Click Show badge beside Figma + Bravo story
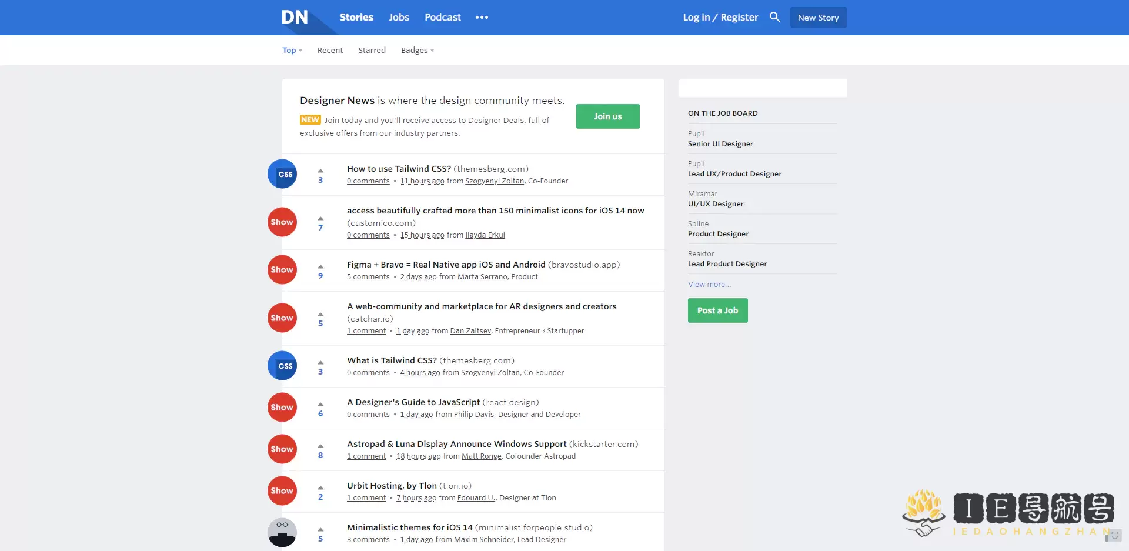This screenshot has height=551, width=1129. coord(282,270)
